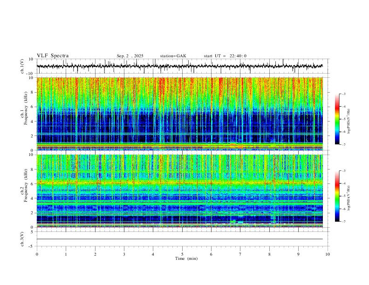Screen dimensions: 369x285
Task: Click time axis tick label "8"
Action: pos(269,254)
